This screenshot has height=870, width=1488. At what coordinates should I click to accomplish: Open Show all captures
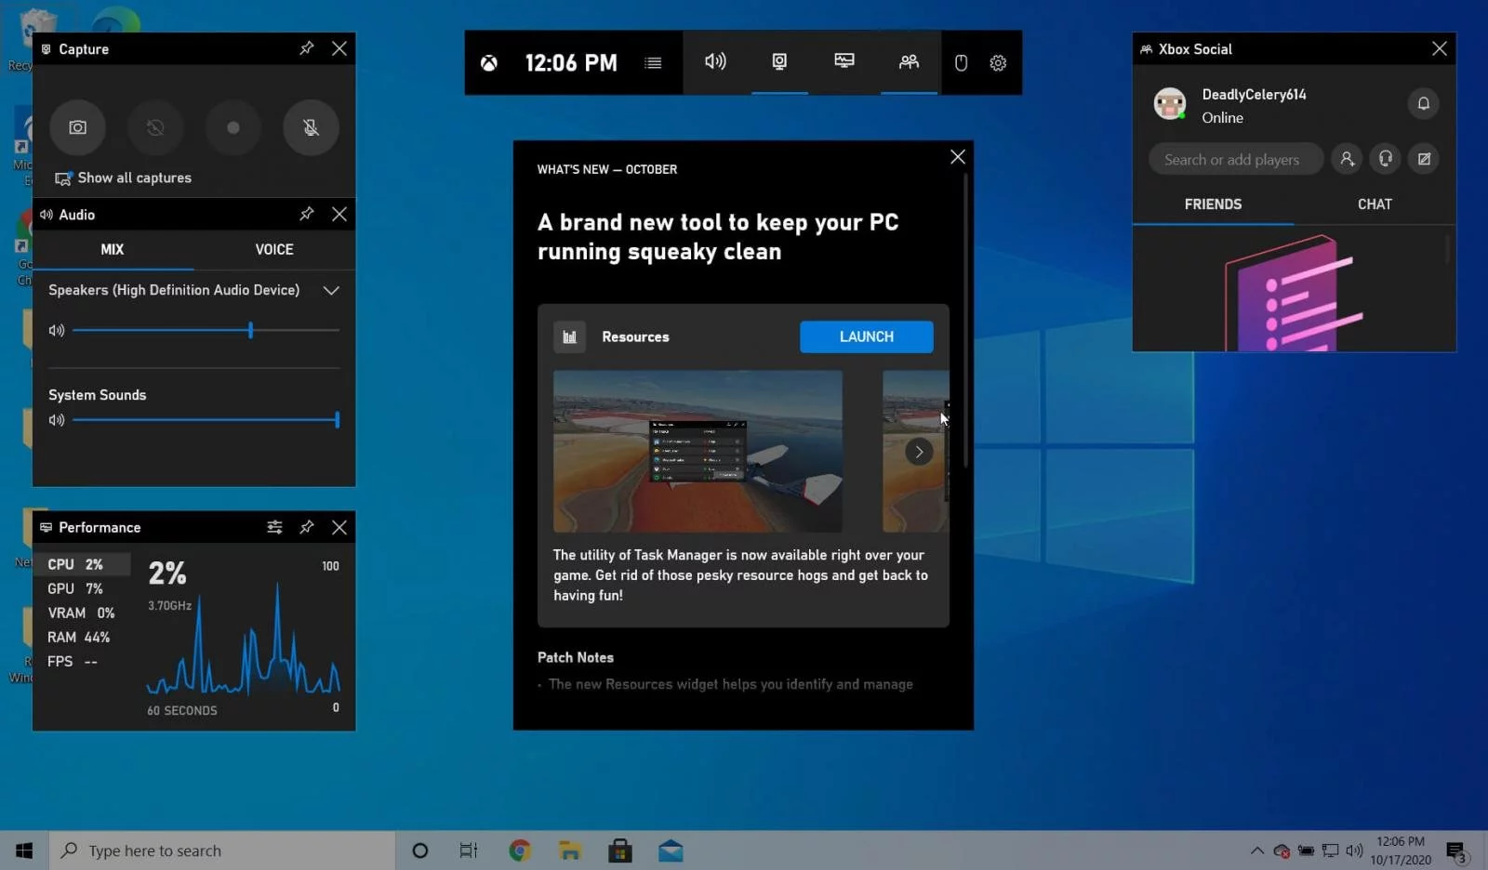[x=124, y=178]
